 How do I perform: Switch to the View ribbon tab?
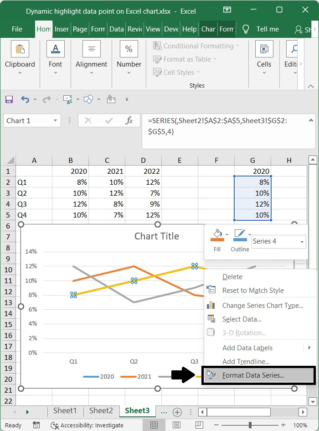(153, 29)
